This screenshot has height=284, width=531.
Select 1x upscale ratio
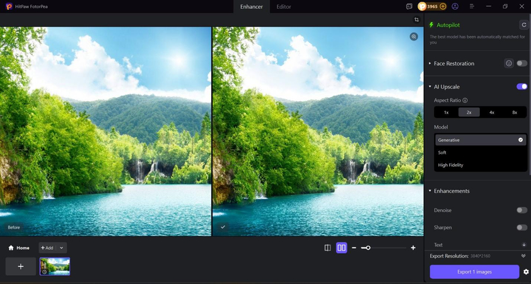(446, 112)
